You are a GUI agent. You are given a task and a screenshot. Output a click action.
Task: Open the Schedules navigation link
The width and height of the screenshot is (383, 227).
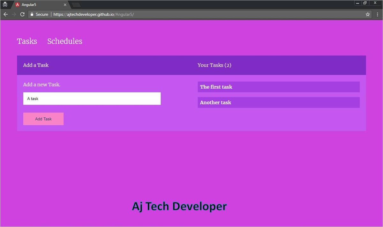(65, 41)
